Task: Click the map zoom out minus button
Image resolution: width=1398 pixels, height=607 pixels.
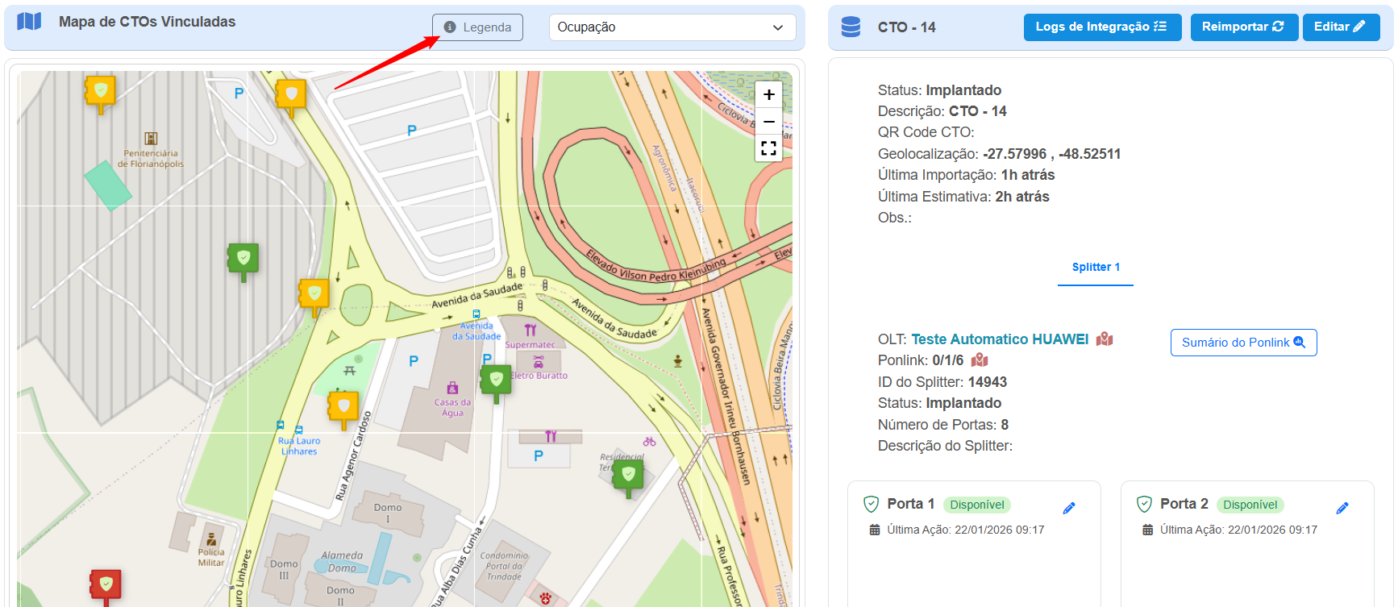Action: (768, 122)
